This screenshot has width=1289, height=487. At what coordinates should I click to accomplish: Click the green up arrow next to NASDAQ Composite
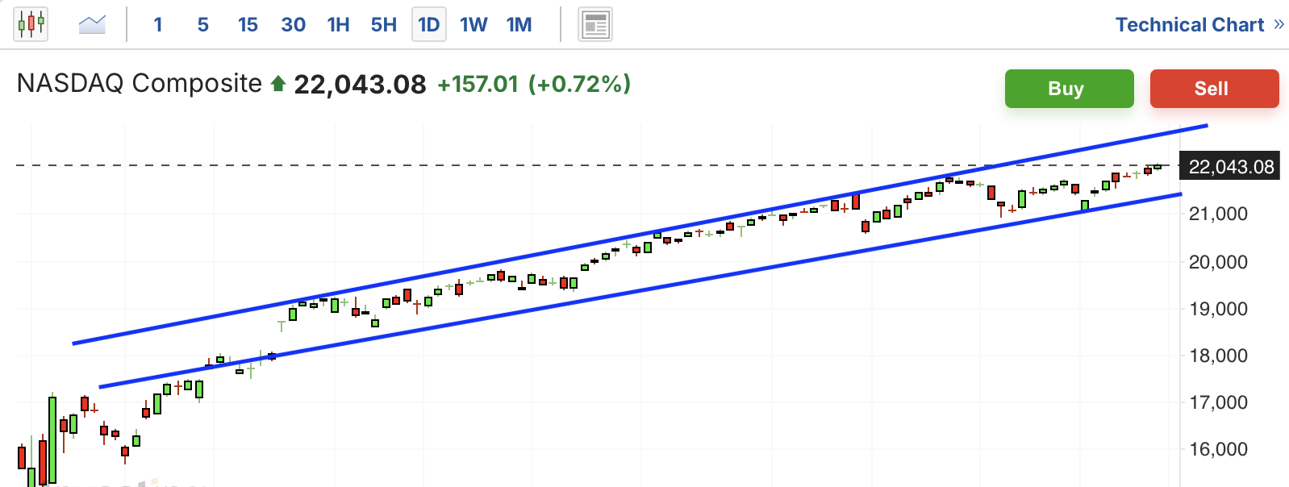(x=278, y=83)
